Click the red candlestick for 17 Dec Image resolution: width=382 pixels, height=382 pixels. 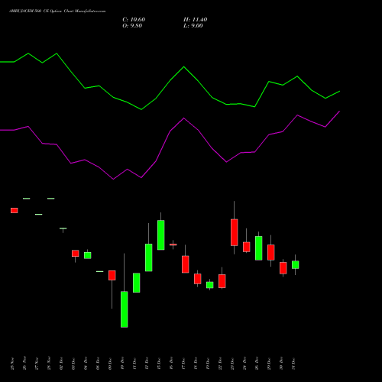pyautogui.click(x=186, y=264)
